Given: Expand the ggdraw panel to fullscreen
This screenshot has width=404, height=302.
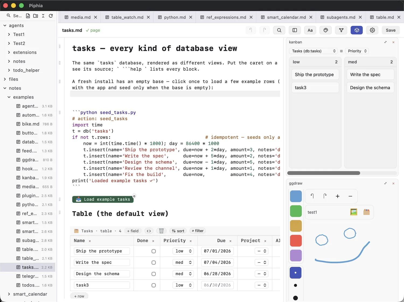Looking at the screenshot, I should coord(385,183).
